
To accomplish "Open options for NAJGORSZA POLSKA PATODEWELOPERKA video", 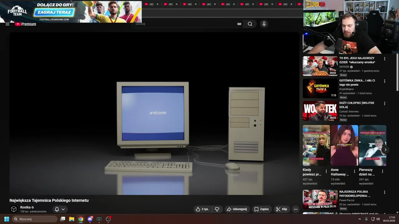I will [x=384, y=193].
